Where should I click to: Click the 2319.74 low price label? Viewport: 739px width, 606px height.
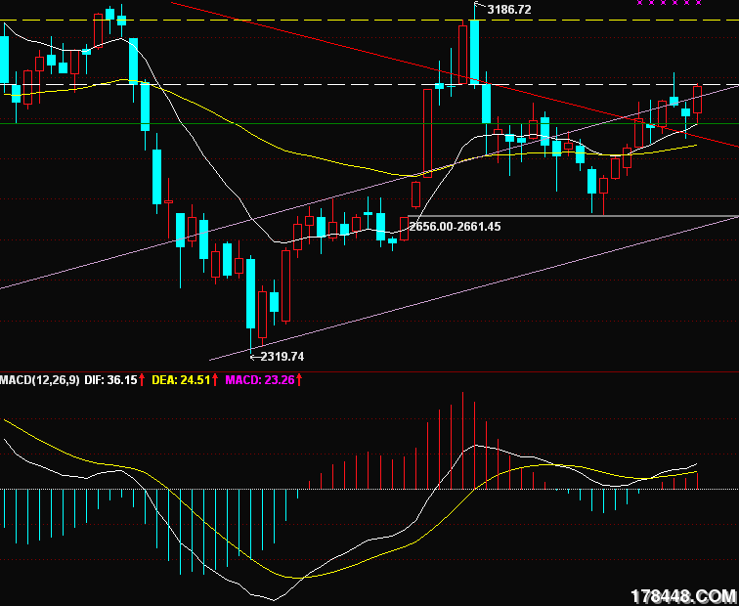tap(282, 356)
